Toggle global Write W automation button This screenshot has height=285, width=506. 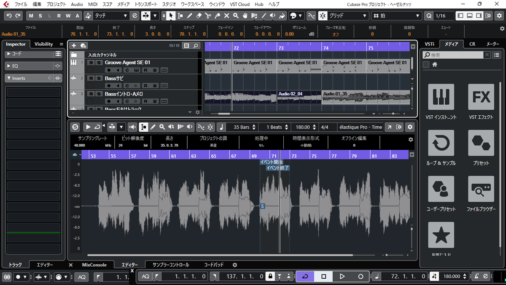click(68, 16)
